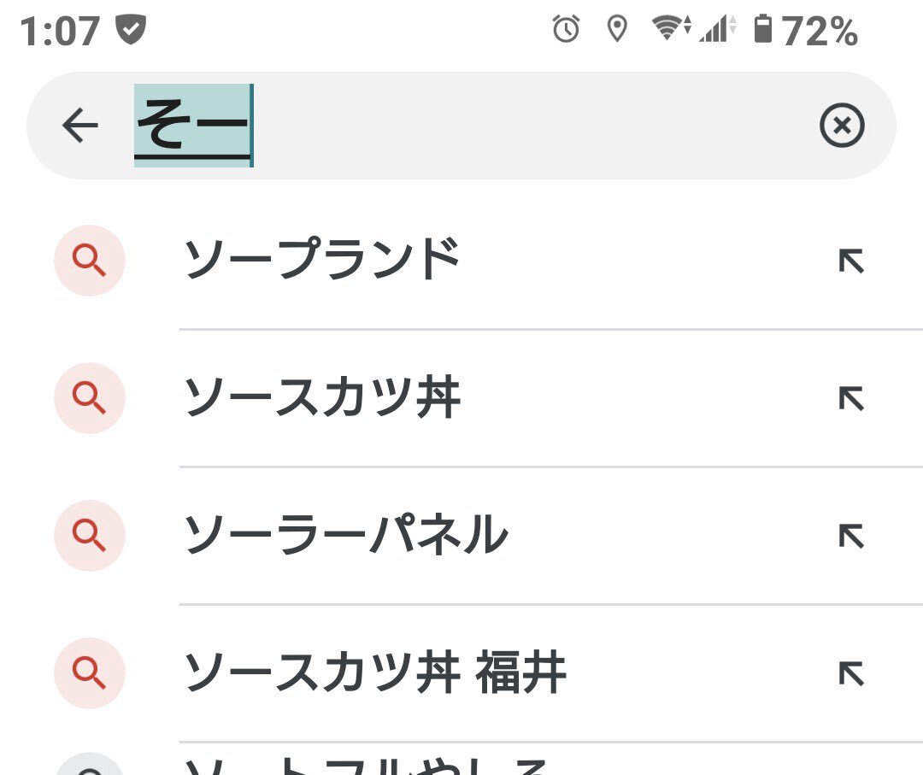Tap the location pin status icon
Image resolution: width=923 pixels, height=775 pixels.
coord(615,30)
